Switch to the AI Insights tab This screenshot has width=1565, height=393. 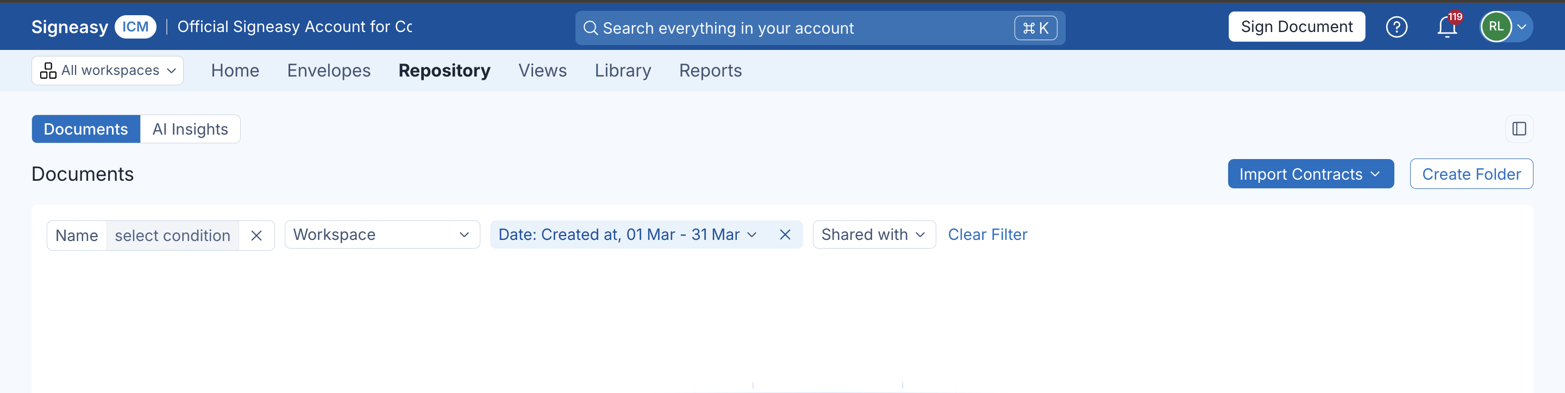tap(190, 129)
